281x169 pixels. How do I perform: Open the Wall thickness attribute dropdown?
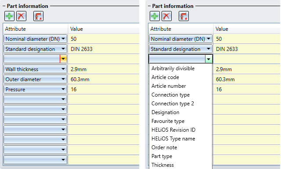coord(63,69)
